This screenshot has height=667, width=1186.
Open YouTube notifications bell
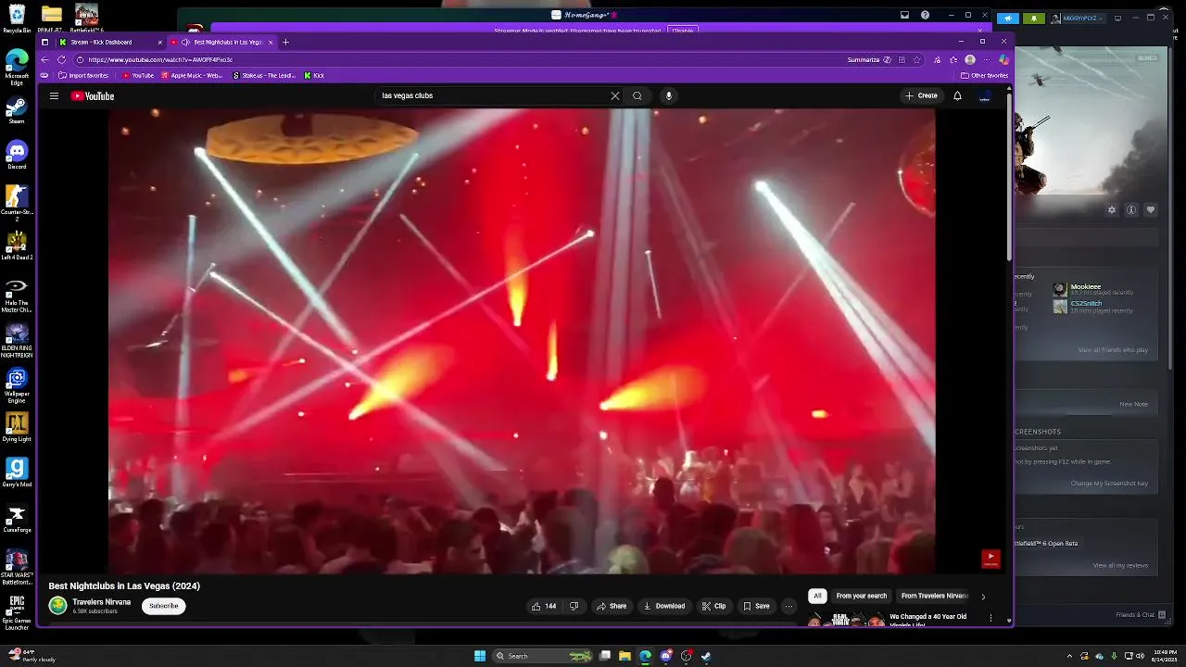coord(957,95)
